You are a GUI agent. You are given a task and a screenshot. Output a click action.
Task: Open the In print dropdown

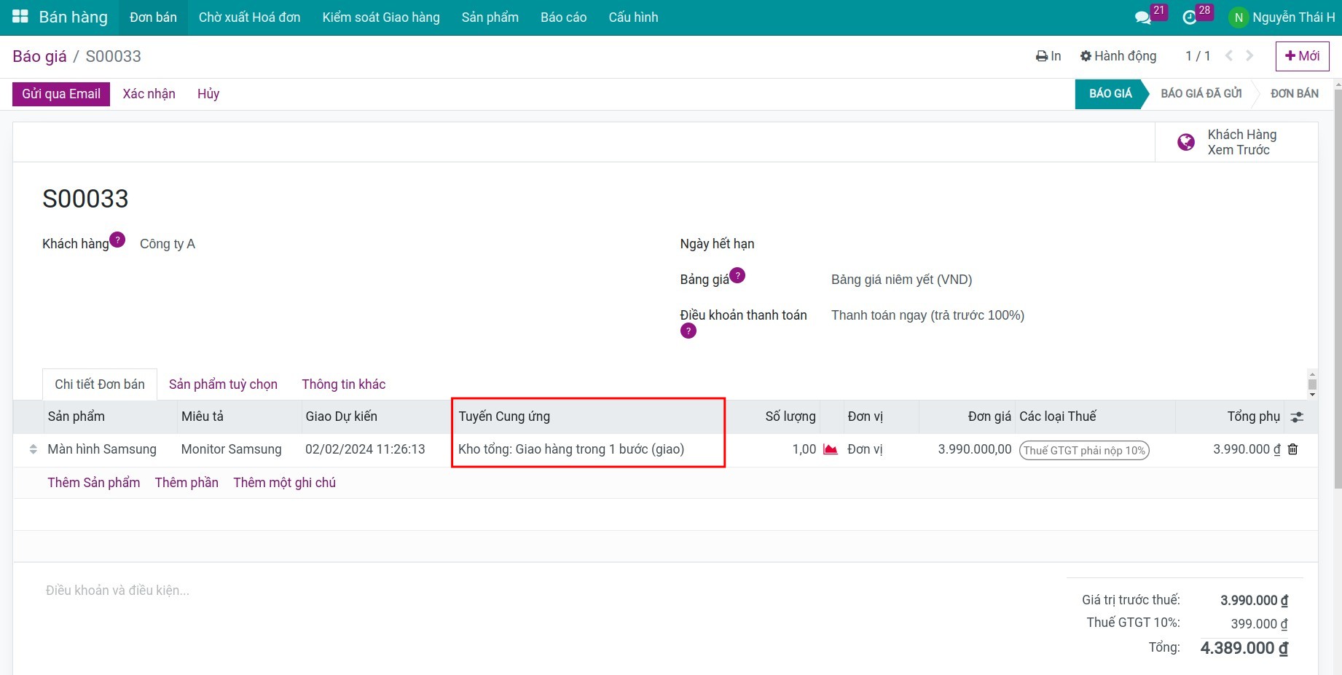pyautogui.click(x=1048, y=56)
